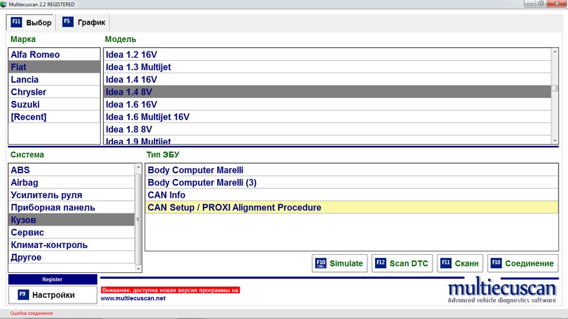Select Приборная панель system

click(x=72, y=207)
